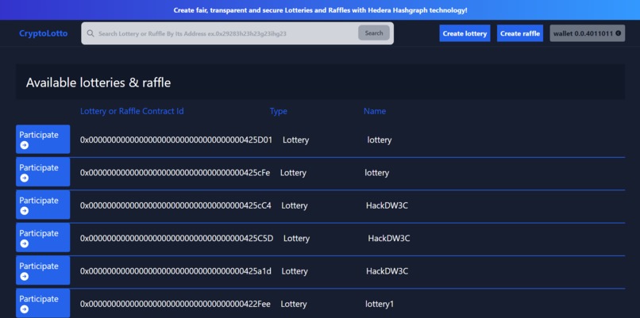Click the magnifier icon in the search bar
Image resolution: width=640 pixels, height=318 pixels.
click(x=91, y=33)
